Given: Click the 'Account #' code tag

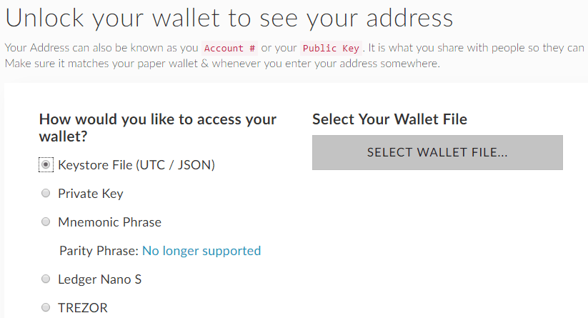Looking at the screenshot, I should (229, 49).
